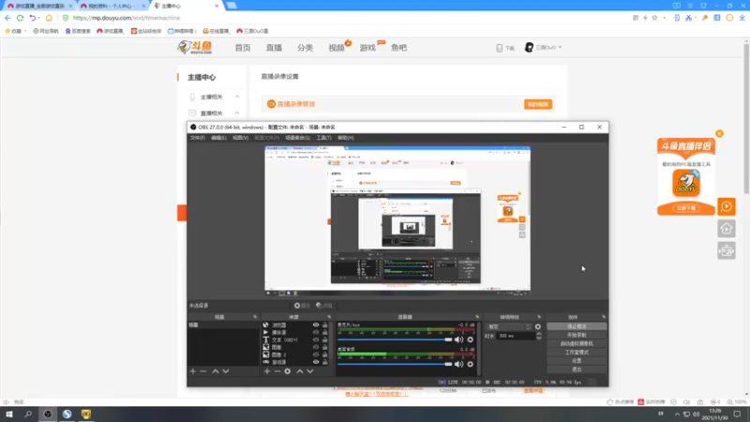
Task: Add a new source with the plus icon
Action: point(267,371)
